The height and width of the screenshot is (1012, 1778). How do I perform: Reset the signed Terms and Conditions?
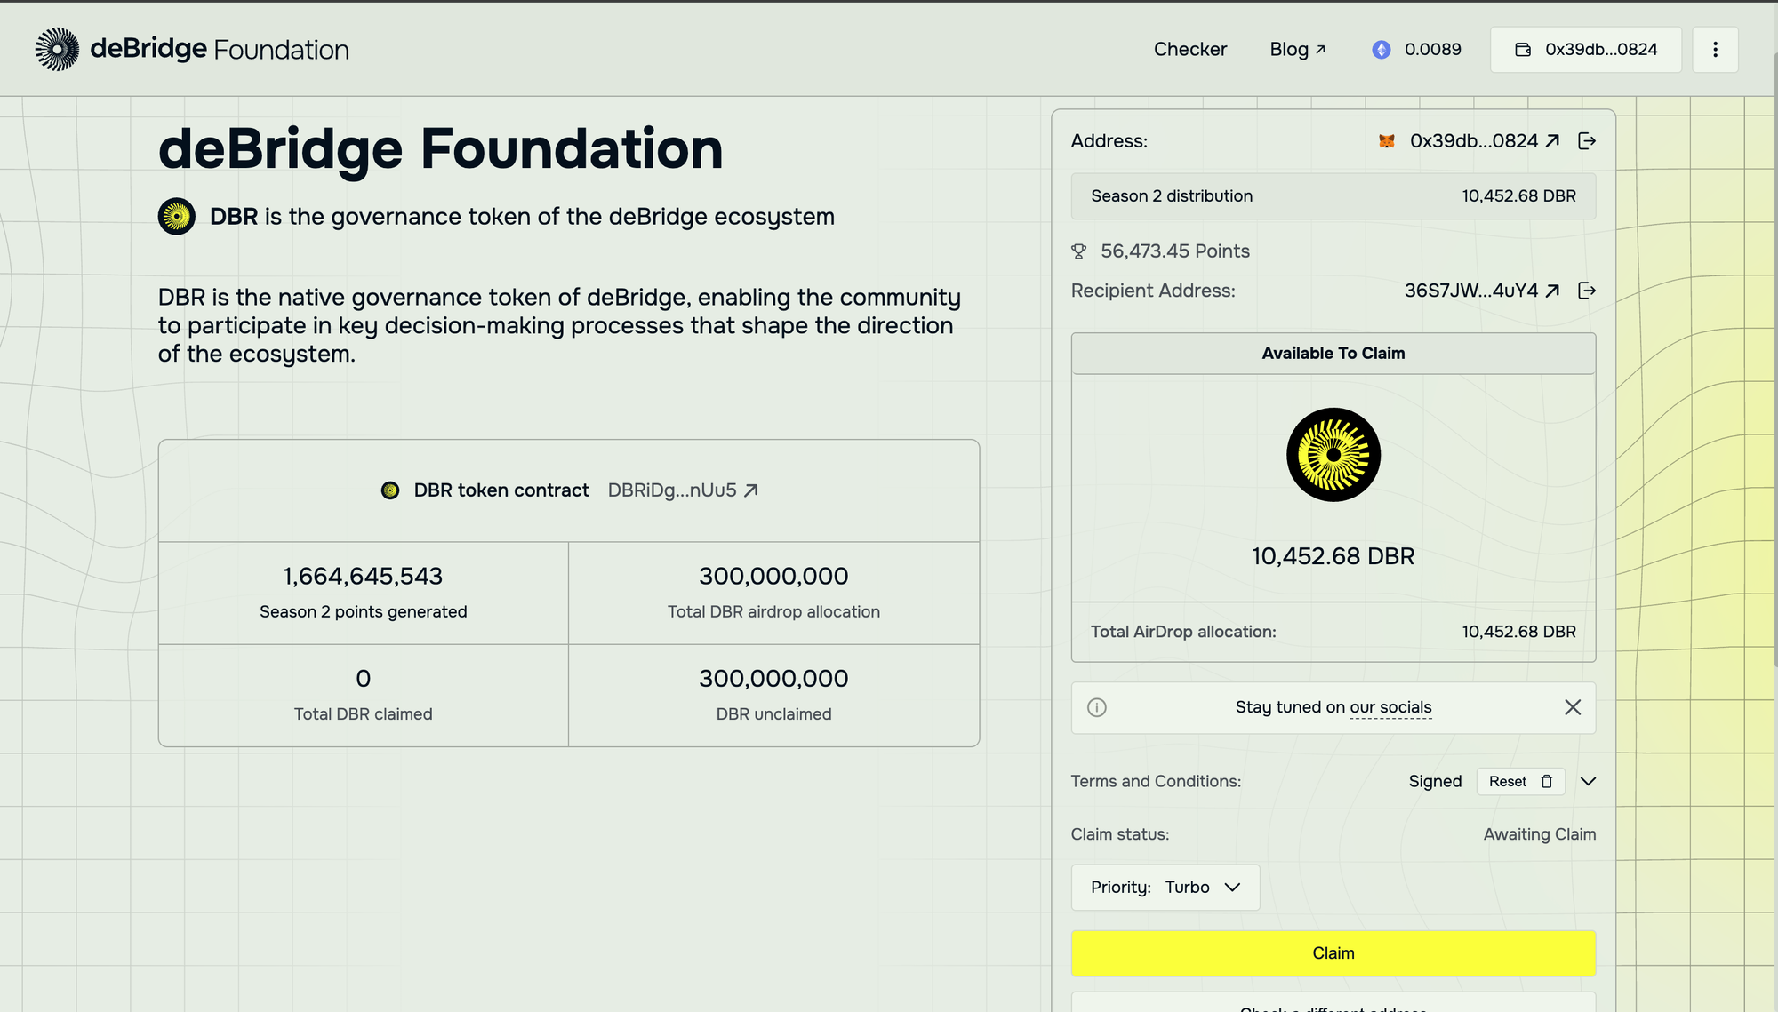click(1520, 781)
